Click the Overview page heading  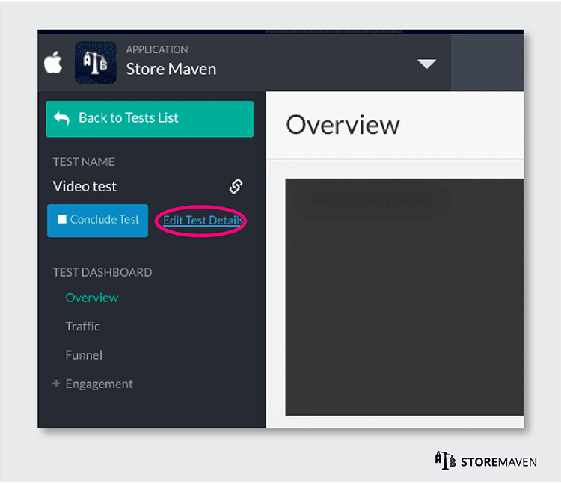(343, 125)
